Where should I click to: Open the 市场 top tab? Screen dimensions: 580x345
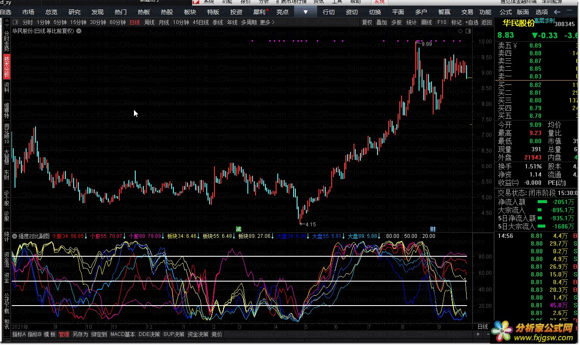coord(28,12)
